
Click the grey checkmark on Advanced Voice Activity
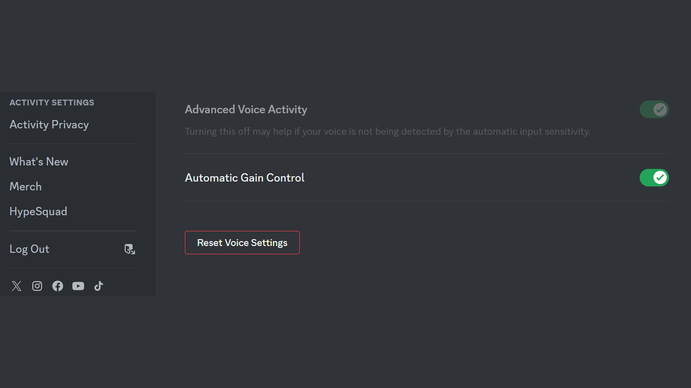(659, 109)
